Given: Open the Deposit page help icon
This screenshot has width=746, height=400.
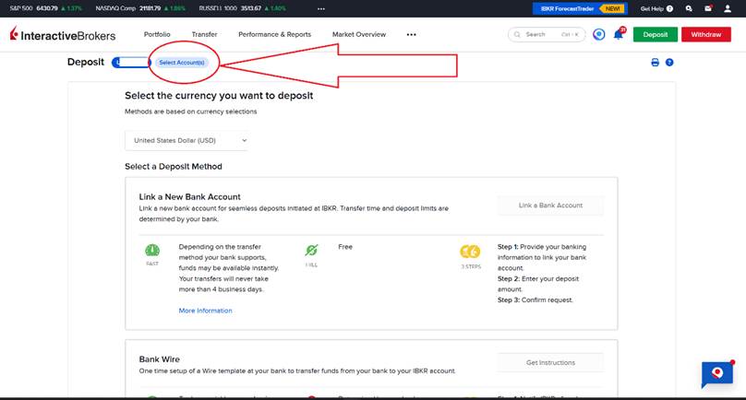Looking at the screenshot, I should tap(669, 63).
